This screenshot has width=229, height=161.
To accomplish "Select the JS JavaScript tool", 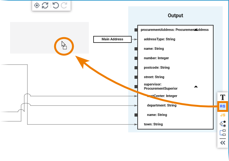I will point(223,115).
